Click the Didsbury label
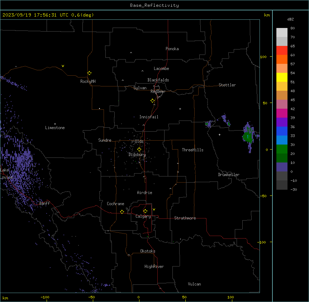 pyautogui.click(x=137, y=155)
